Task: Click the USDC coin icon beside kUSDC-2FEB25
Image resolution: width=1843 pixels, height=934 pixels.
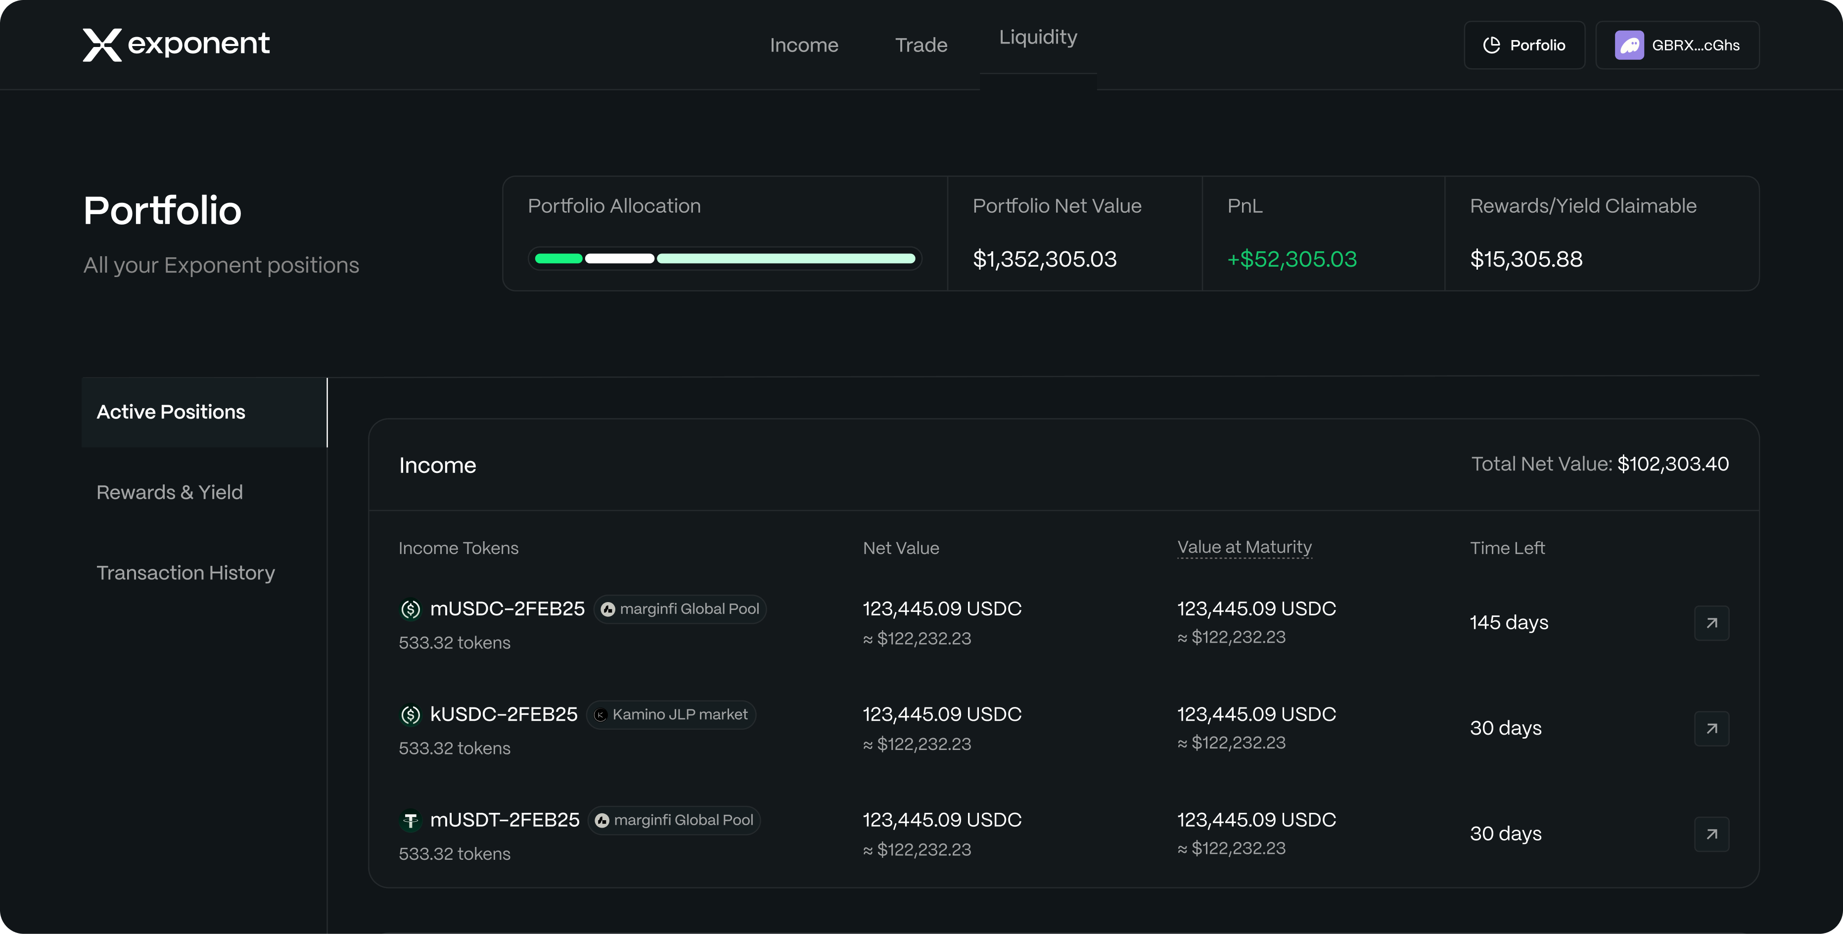Action: (411, 714)
